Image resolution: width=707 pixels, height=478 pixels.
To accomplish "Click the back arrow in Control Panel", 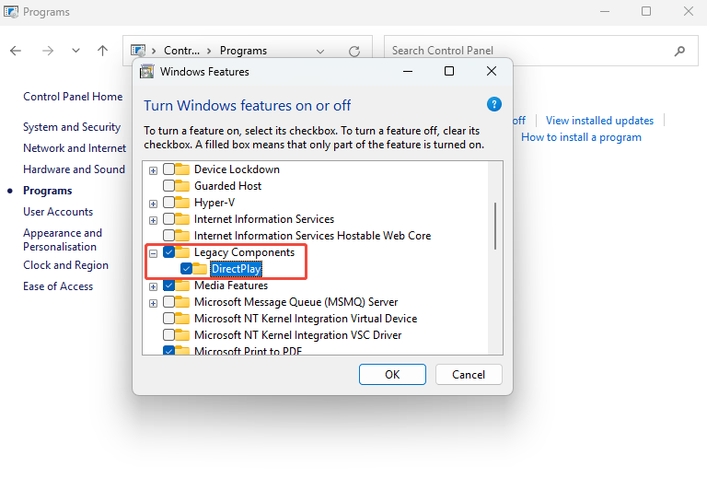I will [16, 51].
